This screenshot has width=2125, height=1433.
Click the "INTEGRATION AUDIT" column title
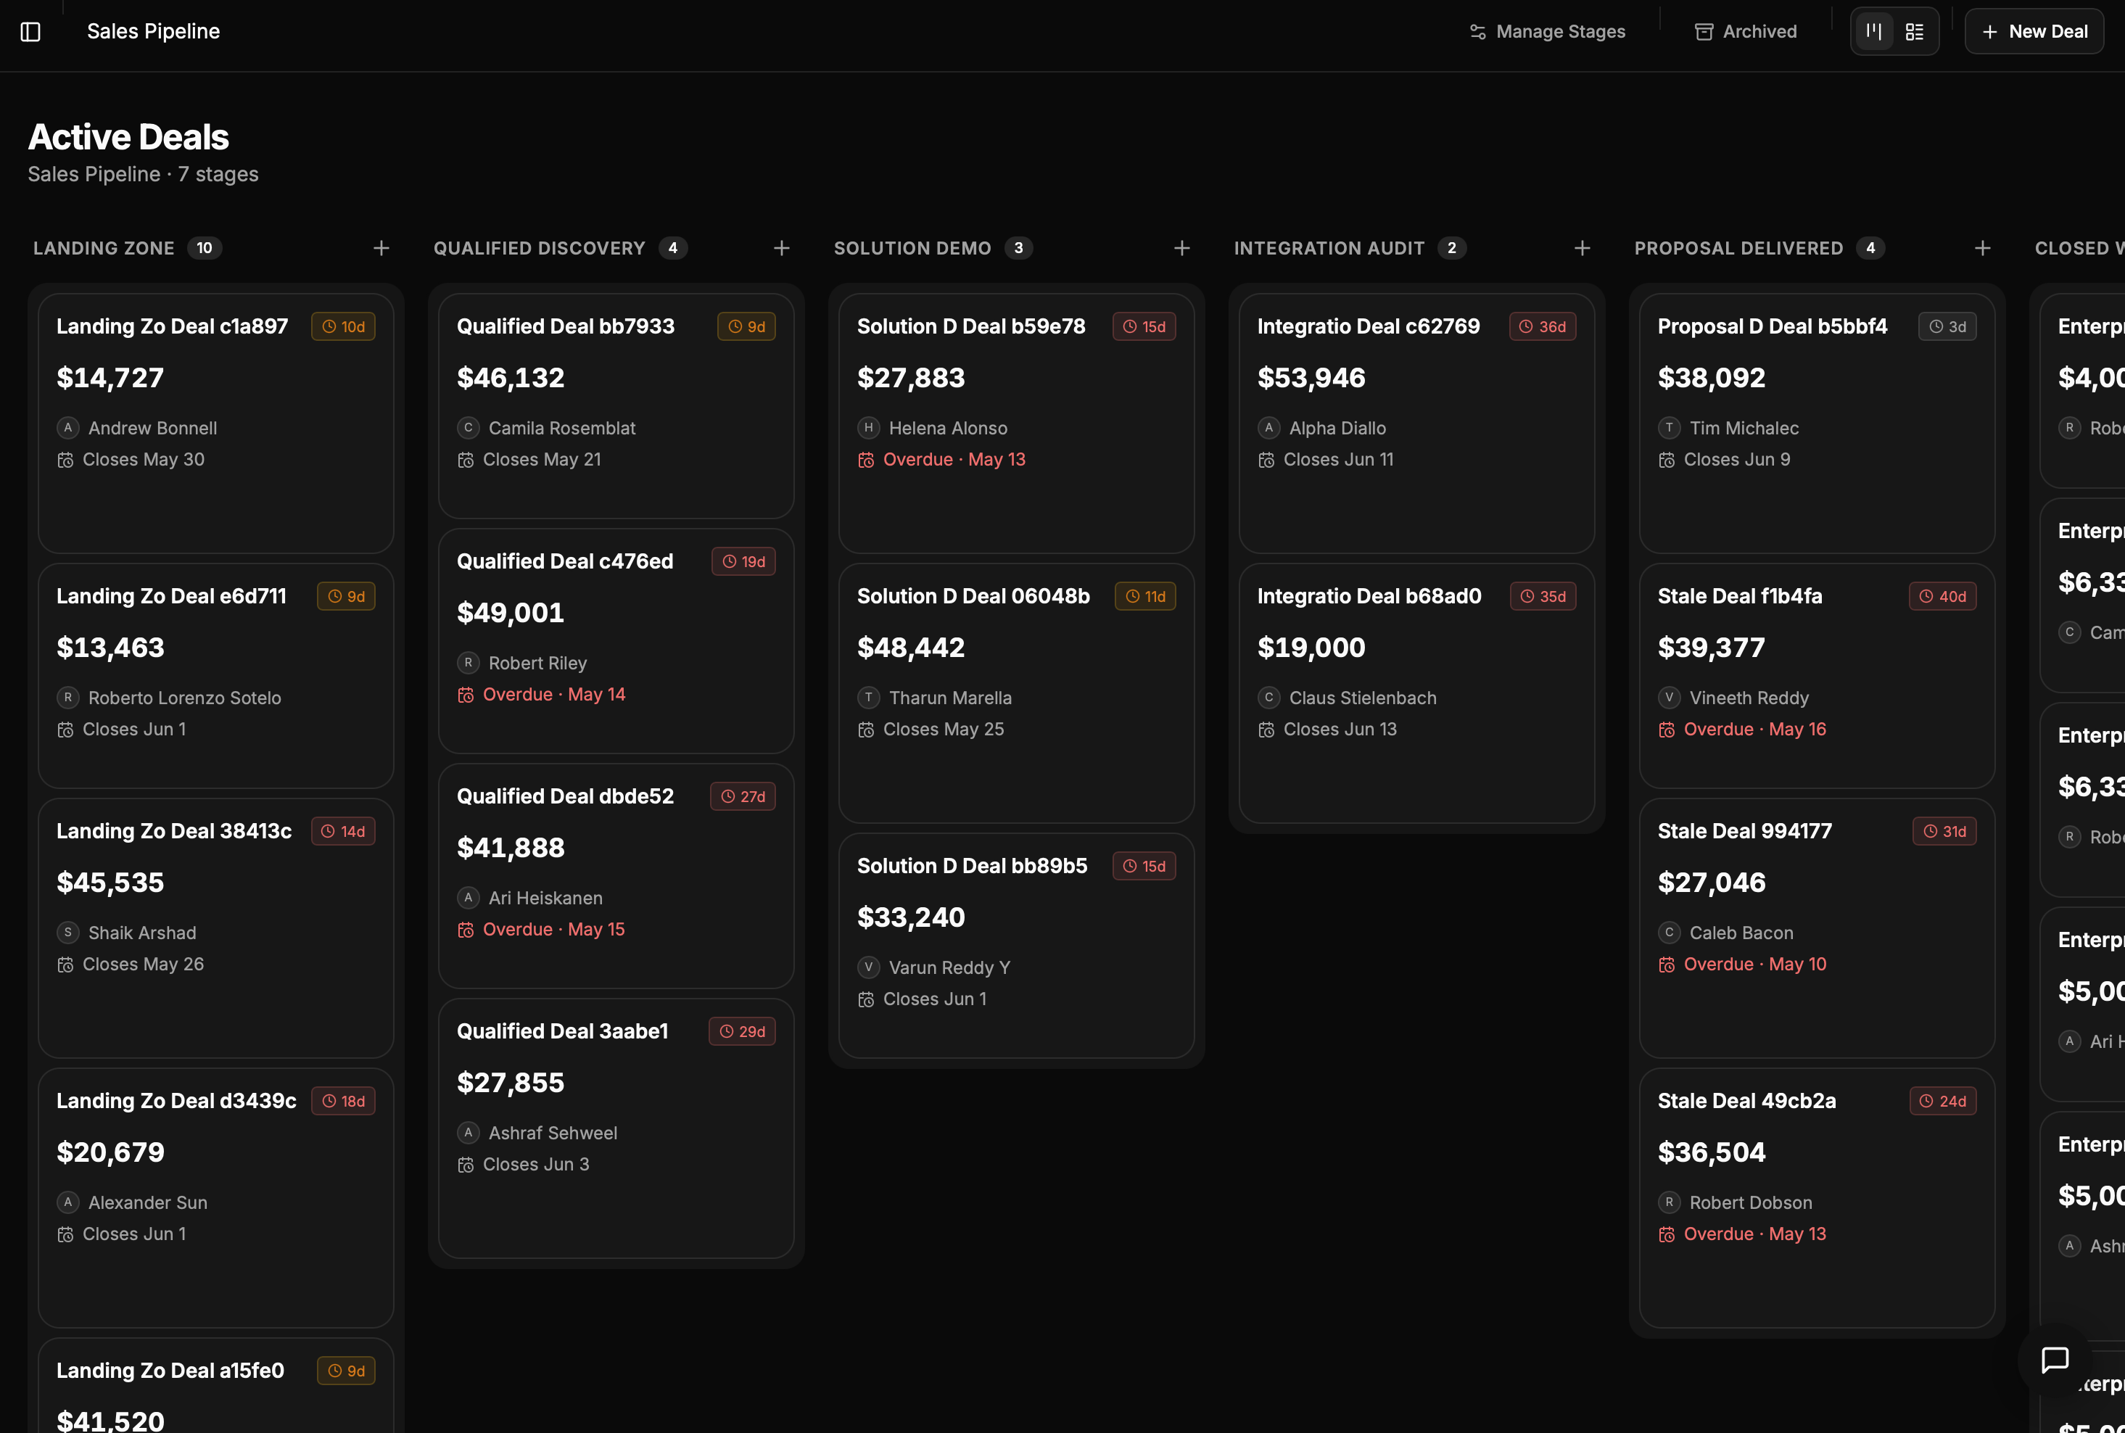click(1329, 249)
